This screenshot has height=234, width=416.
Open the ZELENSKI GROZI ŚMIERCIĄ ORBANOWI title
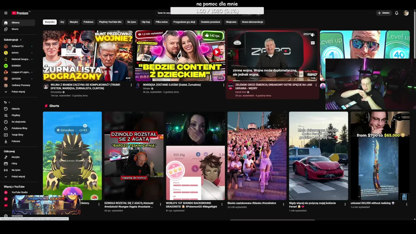(x=274, y=86)
